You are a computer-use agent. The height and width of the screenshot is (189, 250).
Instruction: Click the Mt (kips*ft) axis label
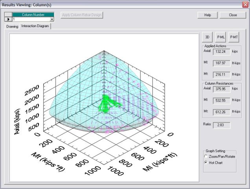click(48, 162)
